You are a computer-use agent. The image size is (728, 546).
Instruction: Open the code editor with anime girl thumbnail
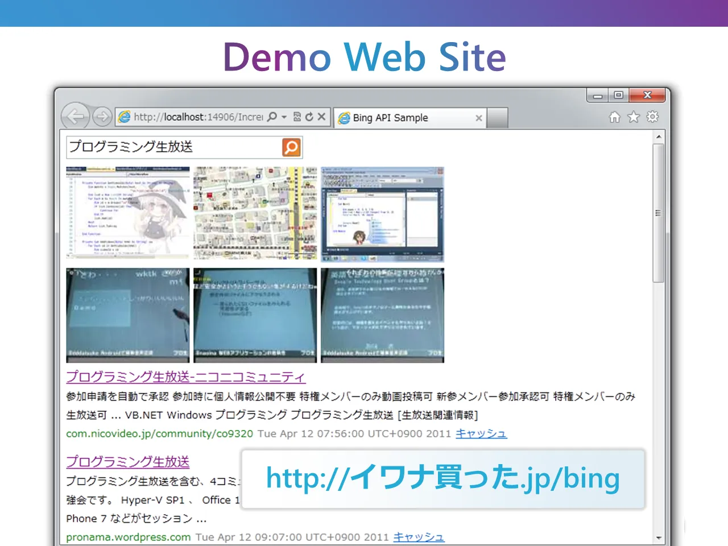(128, 213)
